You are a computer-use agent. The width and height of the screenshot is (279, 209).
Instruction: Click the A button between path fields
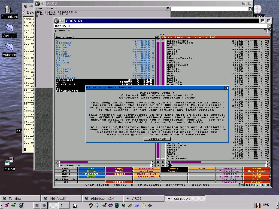click(x=163, y=165)
